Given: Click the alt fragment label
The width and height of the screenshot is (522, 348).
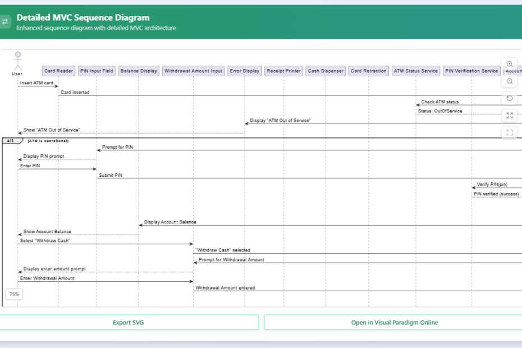Looking at the screenshot, I should tap(11, 141).
